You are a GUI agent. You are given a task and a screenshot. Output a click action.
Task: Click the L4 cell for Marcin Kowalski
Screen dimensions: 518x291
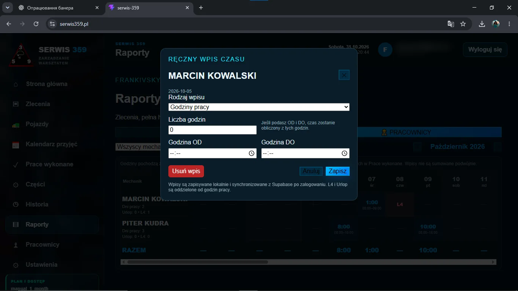point(400,204)
